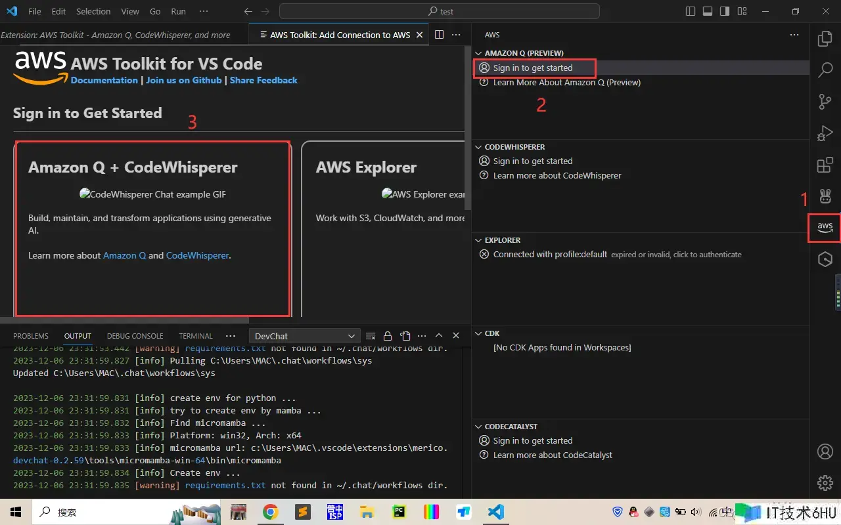
Task: Open the Manage gear icon
Action: coord(825,483)
